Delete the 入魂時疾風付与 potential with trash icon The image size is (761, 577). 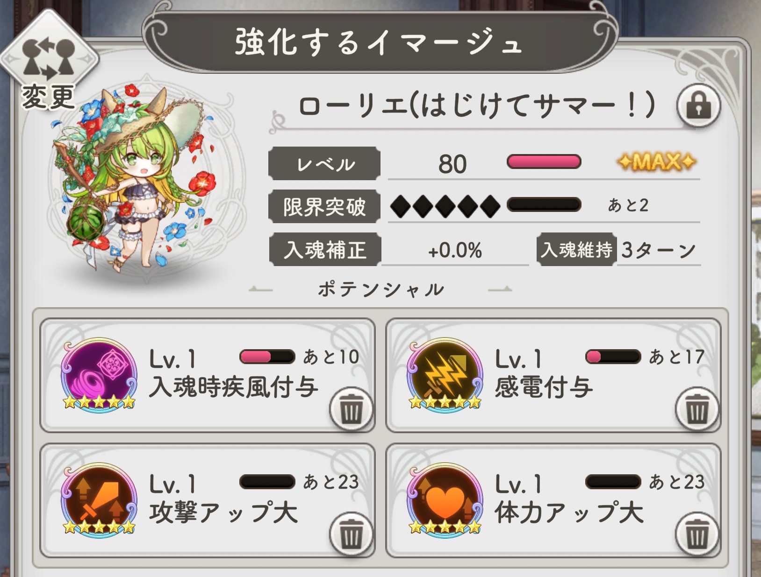pyautogui.click(x=351, y=409)
